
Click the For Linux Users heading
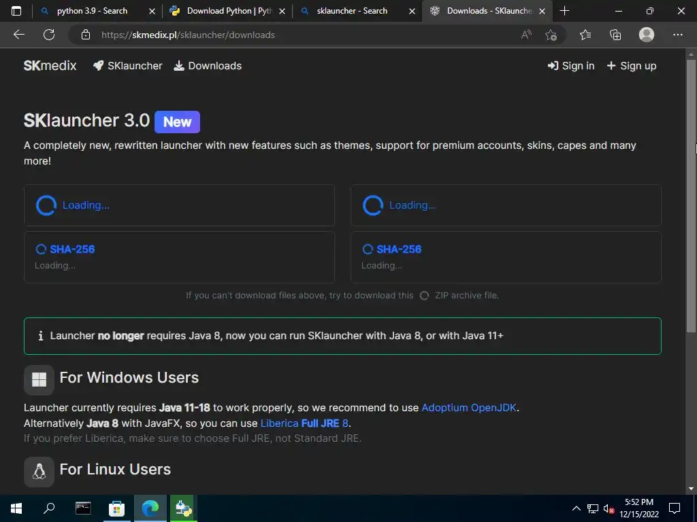[x=115, y=470]
